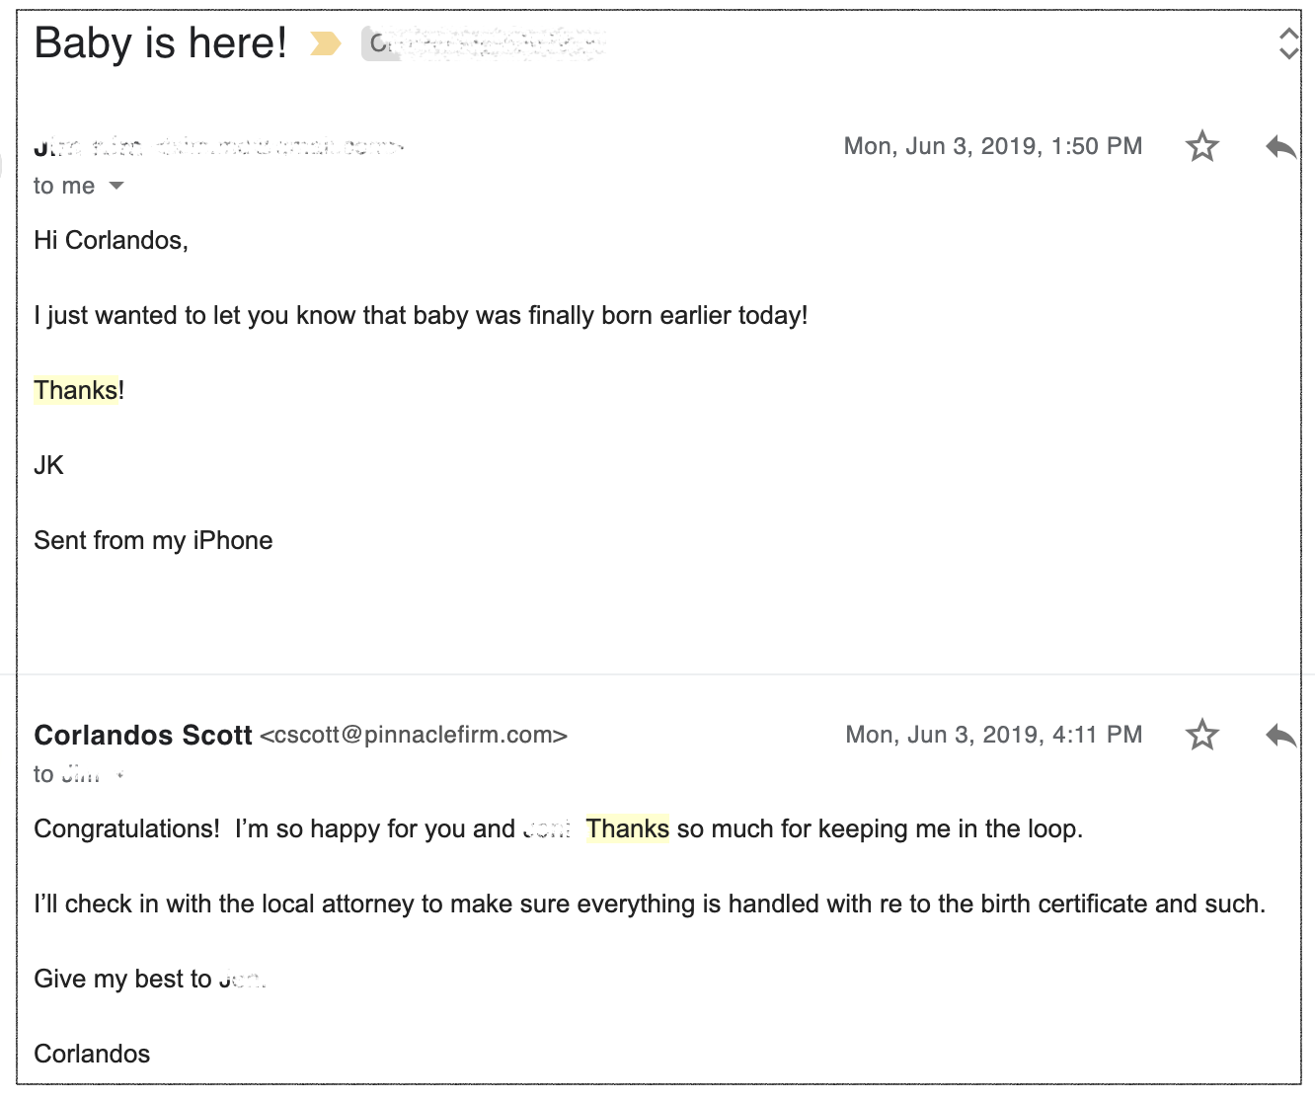The image size is (1315, 1100).
Task: Click the 'to me' recipient text
Action: 64,186
